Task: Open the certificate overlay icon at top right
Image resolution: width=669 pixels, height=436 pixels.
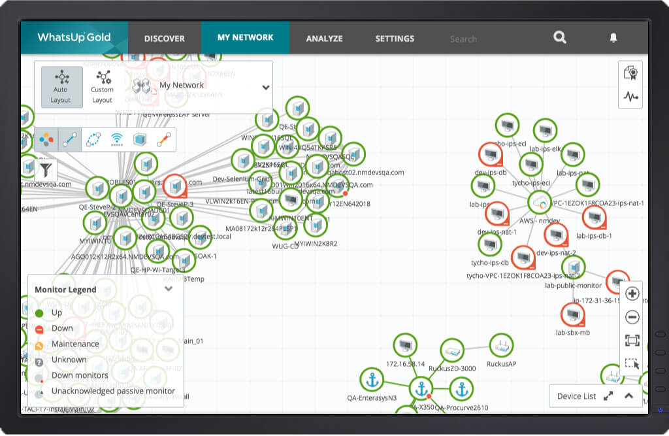Action: click(x=630, y=73)
